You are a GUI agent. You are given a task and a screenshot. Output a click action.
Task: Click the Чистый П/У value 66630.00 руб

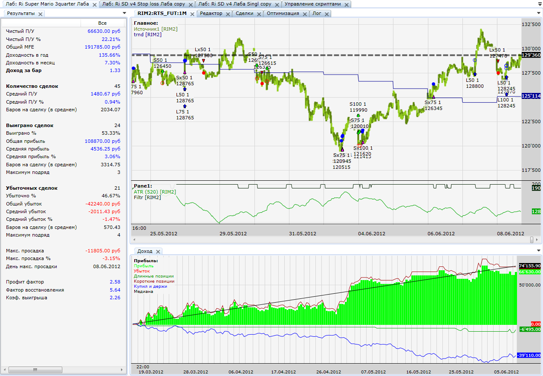tap(104, 31)
